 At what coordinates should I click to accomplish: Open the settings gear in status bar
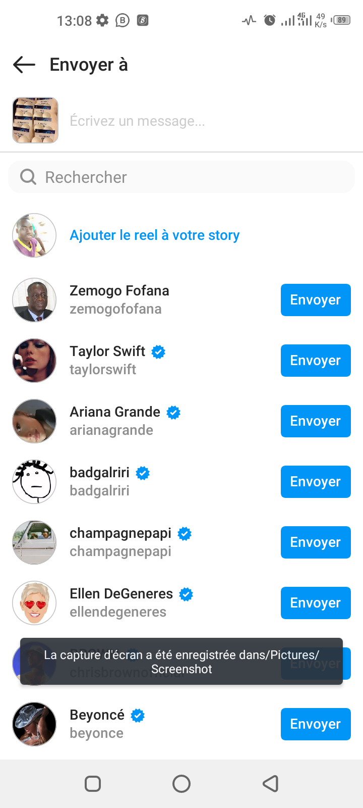click(102, 20)
